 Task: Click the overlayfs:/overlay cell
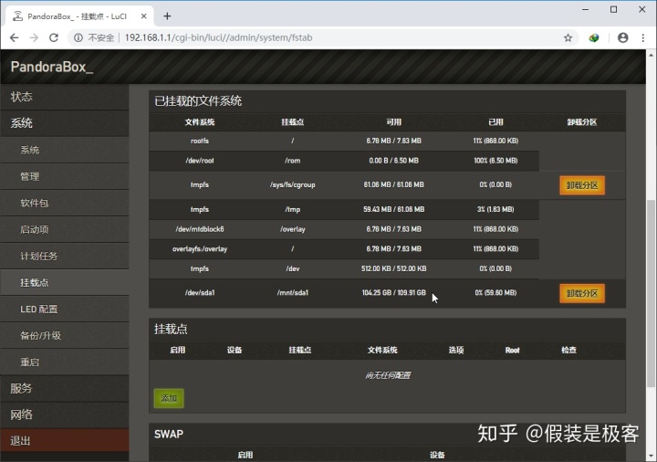coord(200,248)
